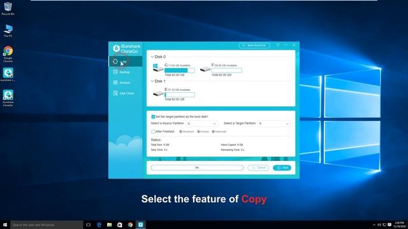Image resolution: width=408 pixels, height=229 pixels.
Task: Click the Remaining Time value text
Action: coord(233,150)
